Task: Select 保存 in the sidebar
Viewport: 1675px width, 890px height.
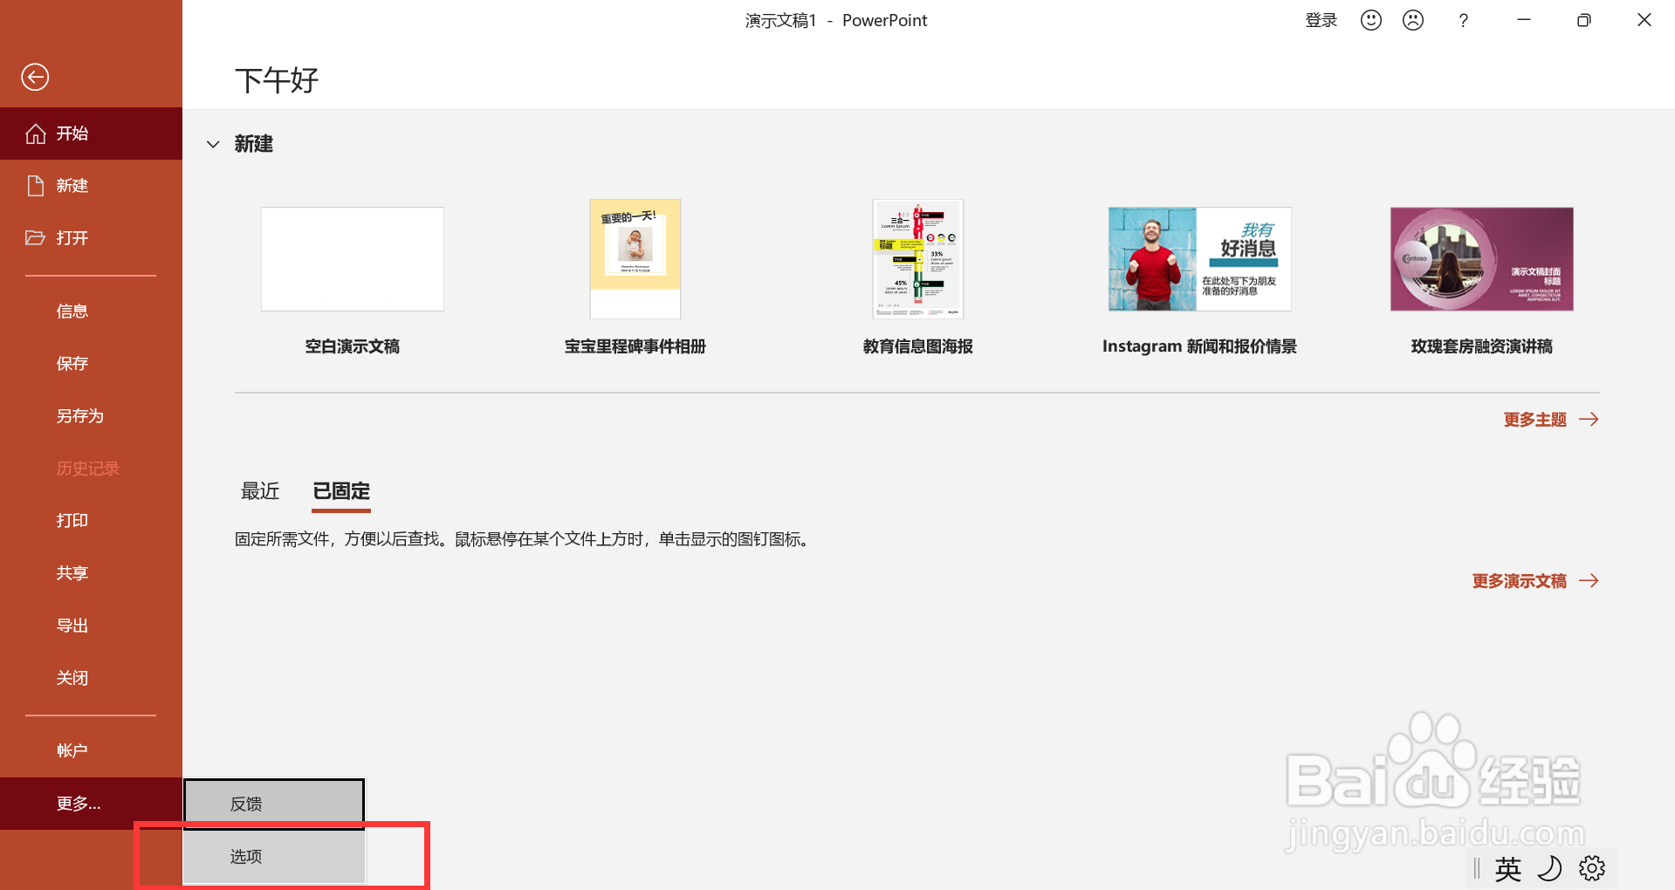Action: click(91, 364)
